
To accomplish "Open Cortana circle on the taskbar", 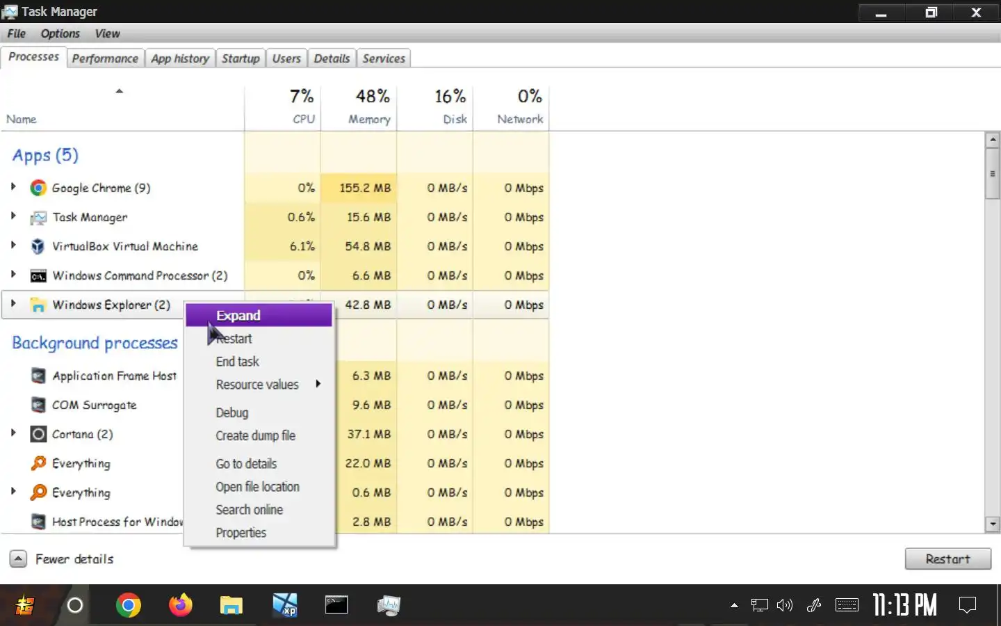I will 75,605.
